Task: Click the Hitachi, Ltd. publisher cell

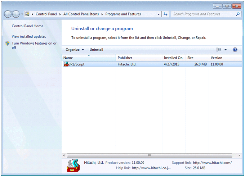Action: pos(127,64)
